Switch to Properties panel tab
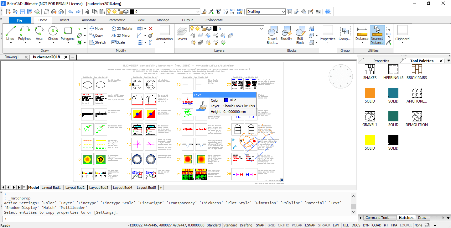 tap(381, 61)
